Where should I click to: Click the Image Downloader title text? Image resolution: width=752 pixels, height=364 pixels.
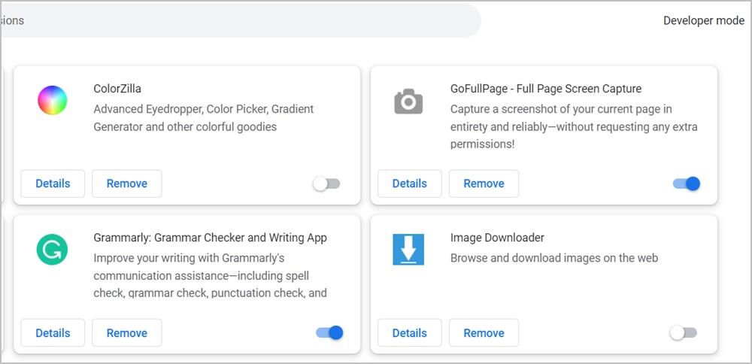[x=497, y=238]
